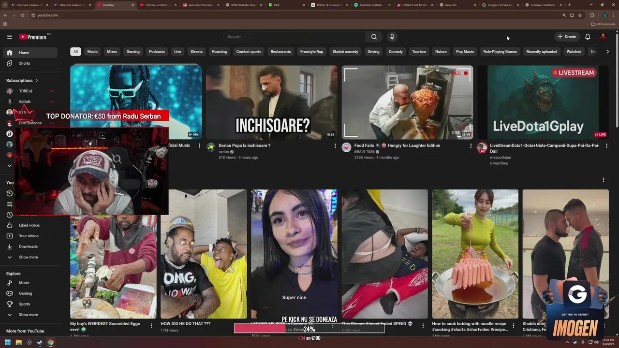Select the All filter chip

click(75, 52)
